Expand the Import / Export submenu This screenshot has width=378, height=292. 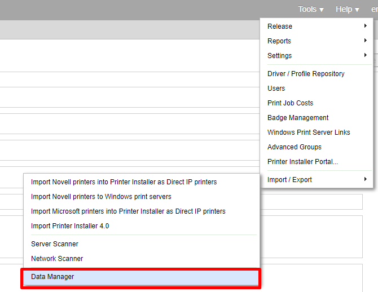316,180
